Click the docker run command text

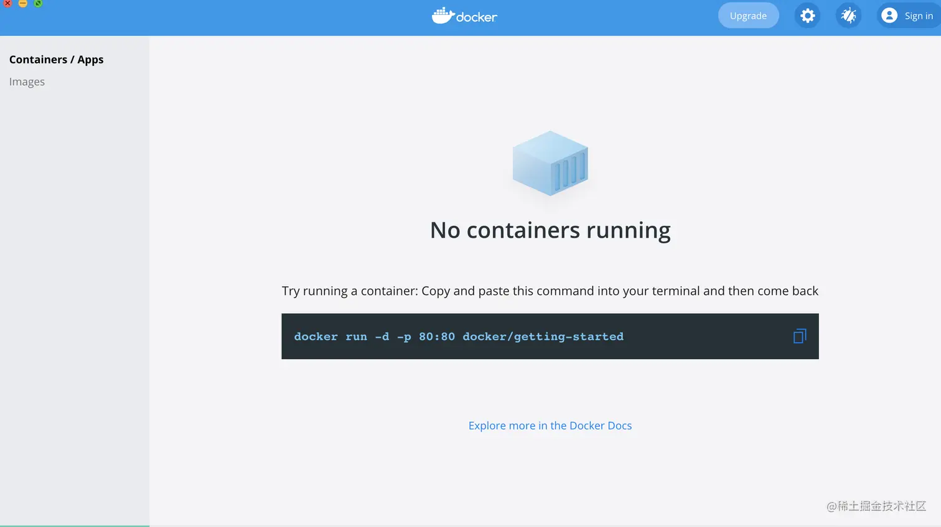click(x=459, y=337)
